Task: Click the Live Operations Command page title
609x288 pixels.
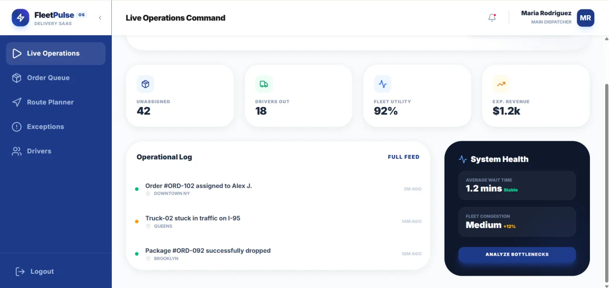Action: click(176, 18)
